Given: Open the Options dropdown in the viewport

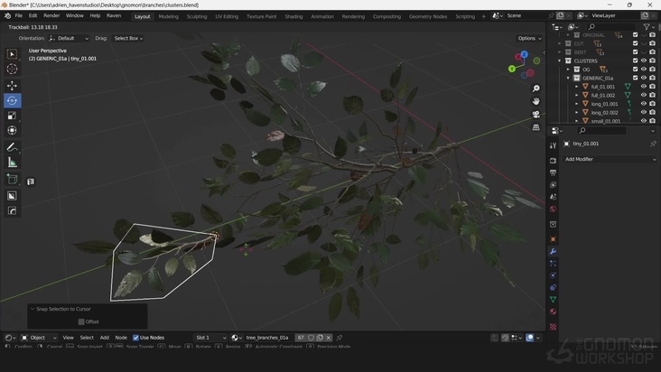Looking at the screenshot, I should point(529,38).
